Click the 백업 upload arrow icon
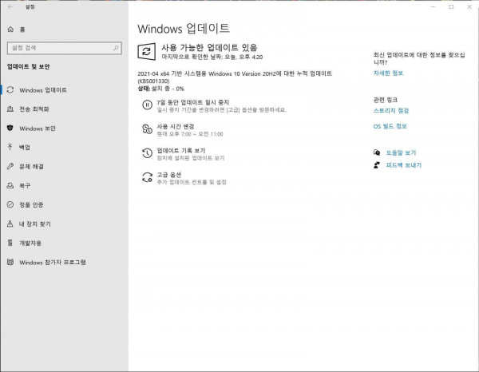The image size is (479, 372). point(10,147)
